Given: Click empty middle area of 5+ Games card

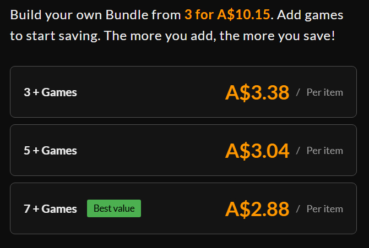Looking at the screenshot, I should (149, 151).
